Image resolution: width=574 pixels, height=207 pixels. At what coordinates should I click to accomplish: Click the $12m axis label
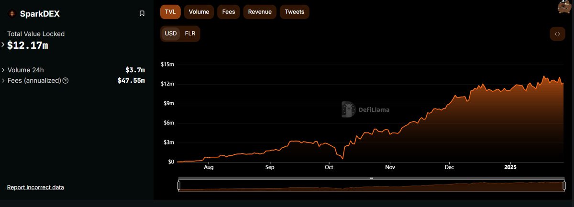pyautogui.click(x=167, y=84)
